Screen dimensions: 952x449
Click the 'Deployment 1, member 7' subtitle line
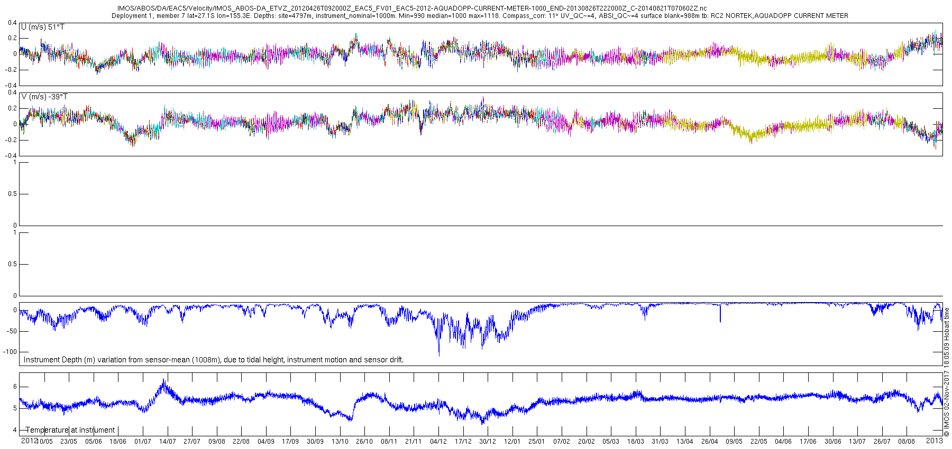(480, 16)
